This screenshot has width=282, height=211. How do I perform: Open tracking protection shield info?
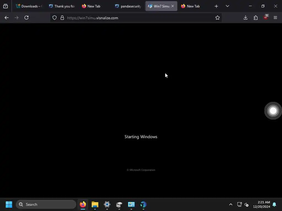tap(55, 18)
